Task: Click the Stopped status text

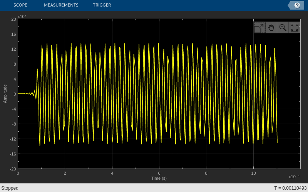Action: click(10, 188)
